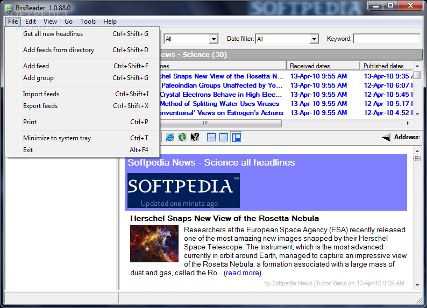
Task: Click headline list scroll-down arrow
Action: 417,114
